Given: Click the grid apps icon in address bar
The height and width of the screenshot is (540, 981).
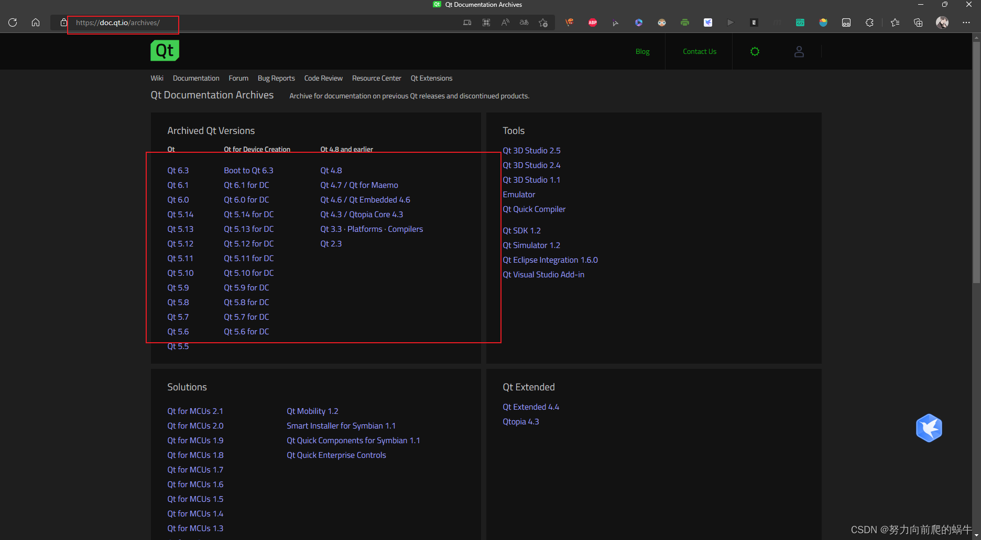Looking at the screenshot, I should click(486, 22).
